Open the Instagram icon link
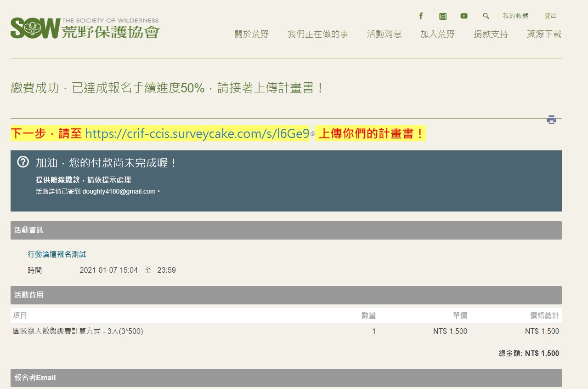The width and height of the screenshot is (588, 389). (443, 17)
